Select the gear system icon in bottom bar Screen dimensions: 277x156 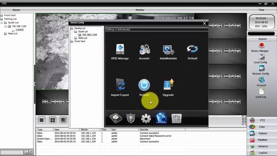click(146, 118)
